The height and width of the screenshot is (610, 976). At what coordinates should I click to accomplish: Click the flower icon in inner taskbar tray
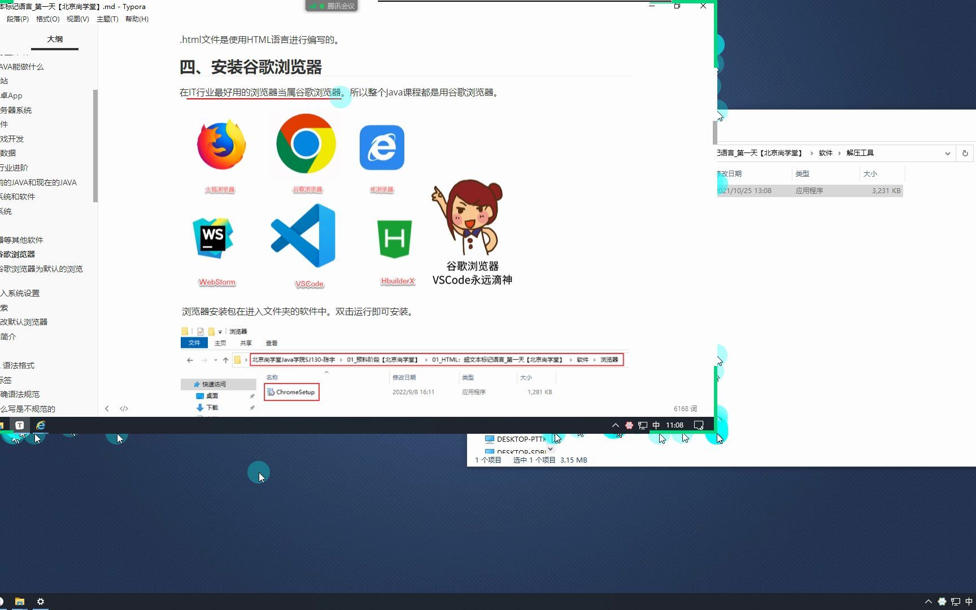coord(629,425)
